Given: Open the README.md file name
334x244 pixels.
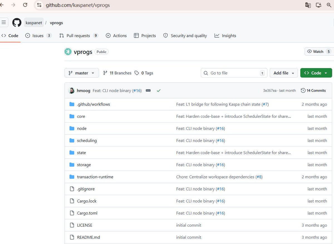Looking at the screenshot, I should pyautogui.click(x=89, y=237).
